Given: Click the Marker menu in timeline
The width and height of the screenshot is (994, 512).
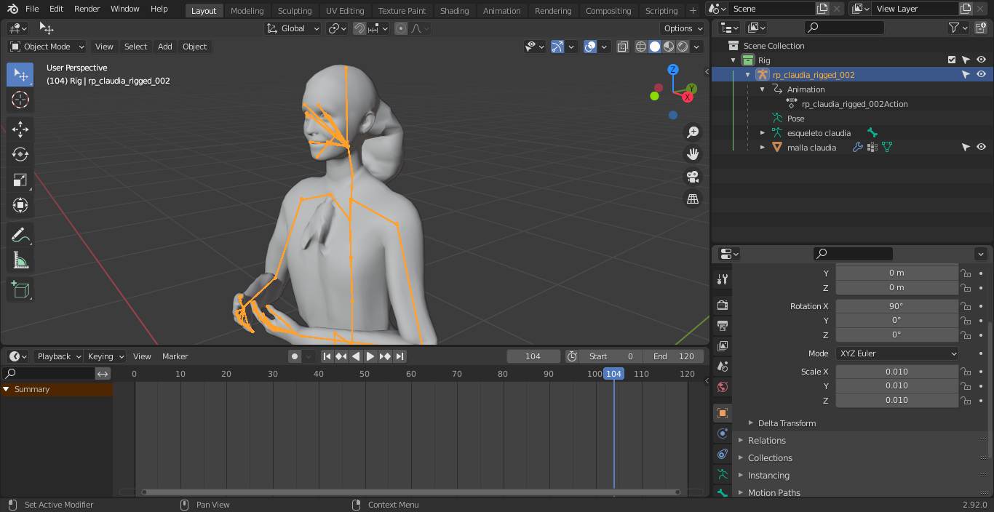Looking at the screenshot, I should 175,356.
